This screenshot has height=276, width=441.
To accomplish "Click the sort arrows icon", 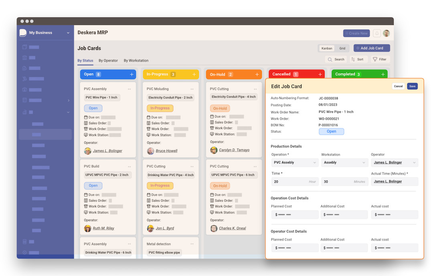I will click(353, 59).
